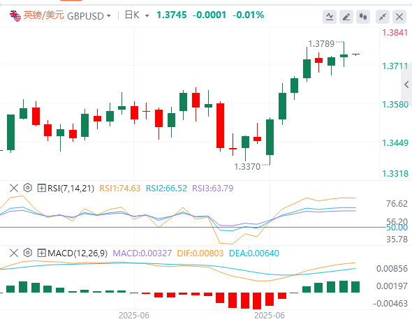Click the 1.3841 price axis label

pyautogui.click(x=395, y=33)
